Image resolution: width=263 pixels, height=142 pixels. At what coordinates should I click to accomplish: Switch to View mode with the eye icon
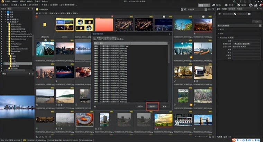[229, 5]
